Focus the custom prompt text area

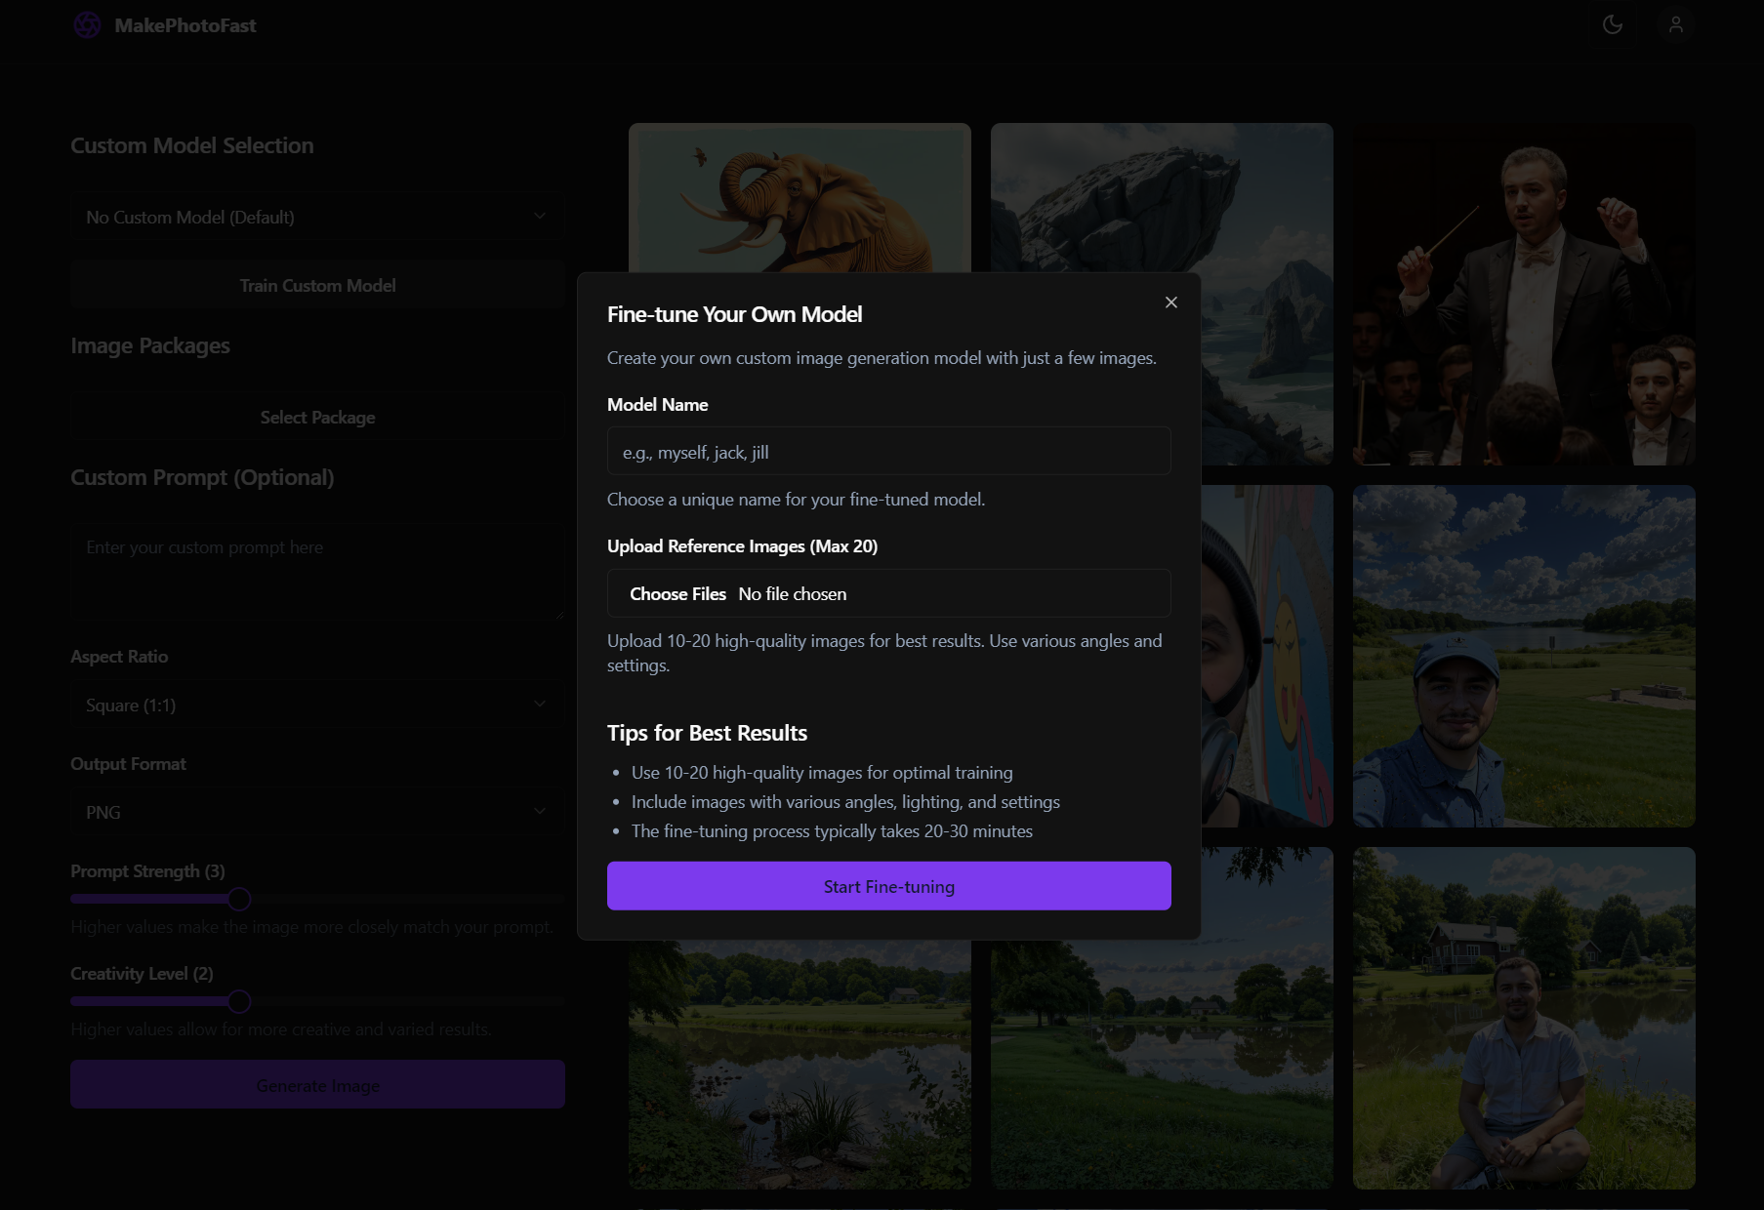(317, 573)
